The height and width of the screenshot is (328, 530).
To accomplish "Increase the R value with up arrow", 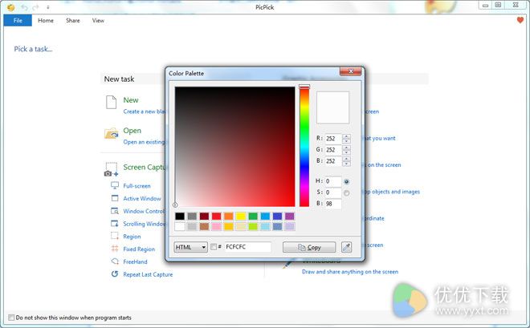I will click(x=346, y=136).
